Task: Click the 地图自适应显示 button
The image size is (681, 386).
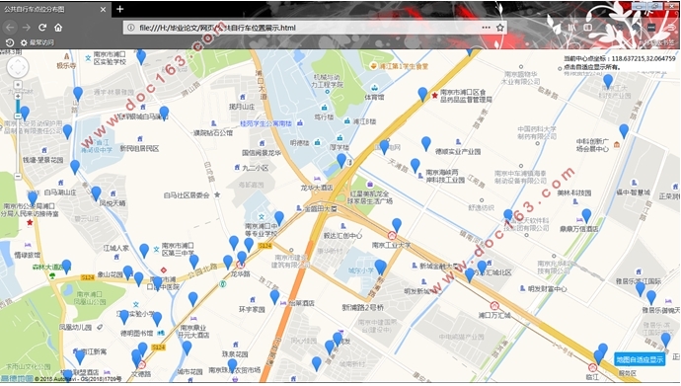Action: pos(641,359)
